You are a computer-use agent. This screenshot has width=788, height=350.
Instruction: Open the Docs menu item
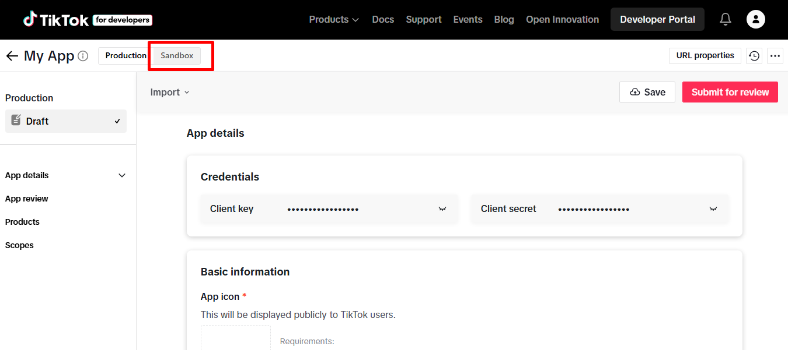tap(383, 19)
